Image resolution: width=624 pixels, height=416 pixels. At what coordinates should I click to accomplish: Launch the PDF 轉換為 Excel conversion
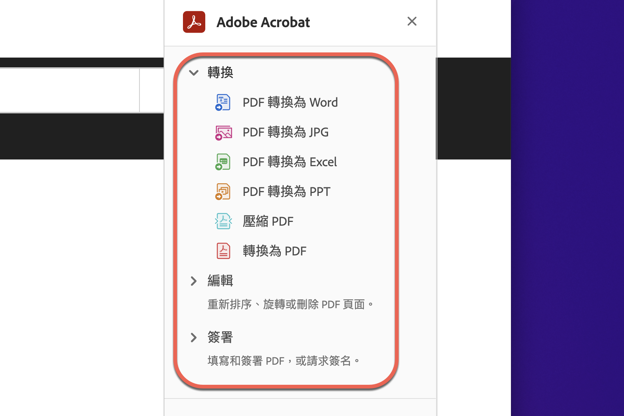pos(289,162)
